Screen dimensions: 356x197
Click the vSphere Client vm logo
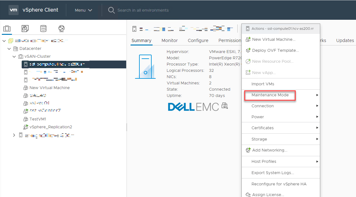[13, 10]
